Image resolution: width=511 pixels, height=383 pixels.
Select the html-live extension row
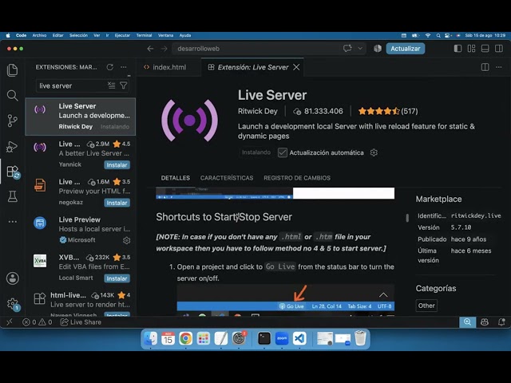click(80, 303)
